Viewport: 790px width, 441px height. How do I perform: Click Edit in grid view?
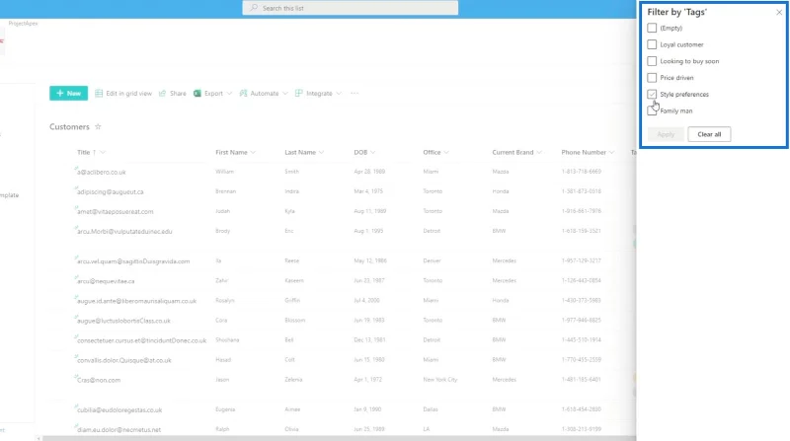(123, 93)
